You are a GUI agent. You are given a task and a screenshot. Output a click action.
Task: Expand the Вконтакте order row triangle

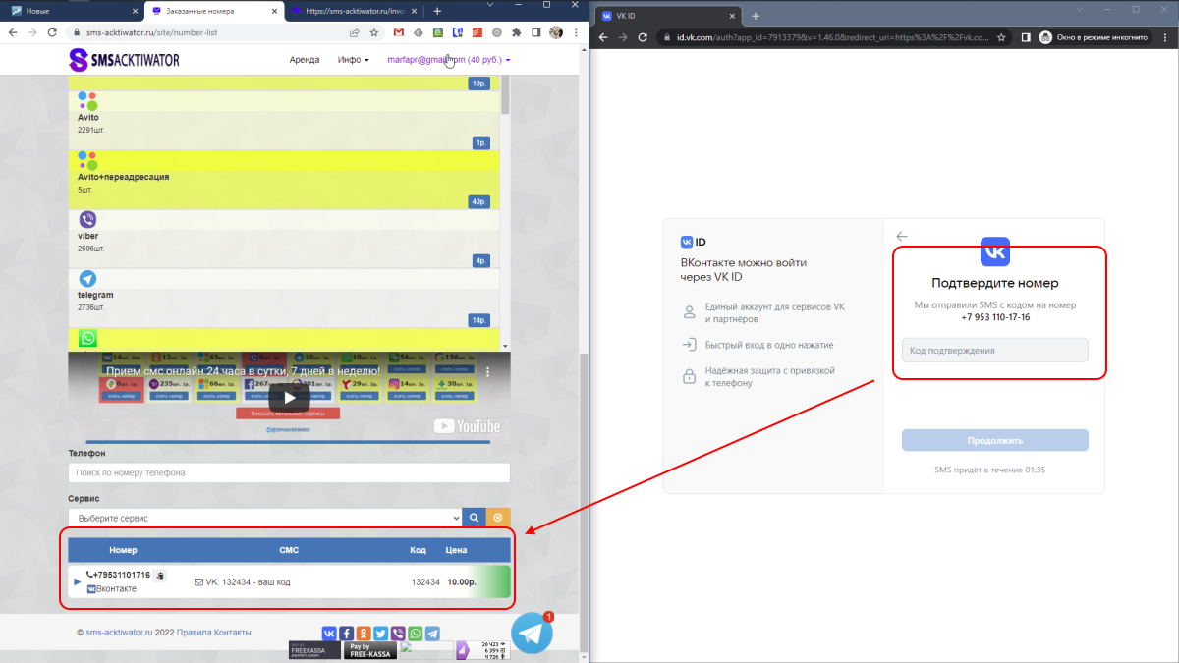(x=78, y=581)
